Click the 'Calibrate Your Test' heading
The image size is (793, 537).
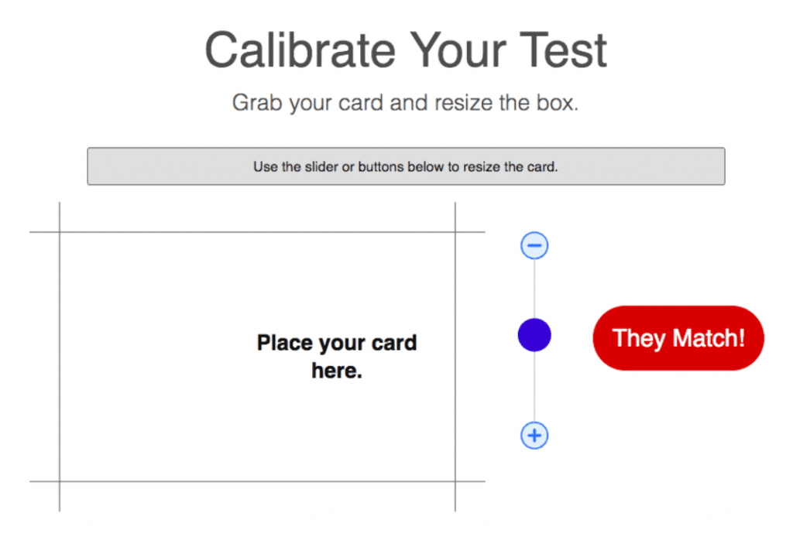pos(406,50)
